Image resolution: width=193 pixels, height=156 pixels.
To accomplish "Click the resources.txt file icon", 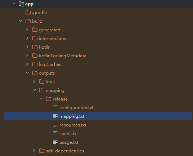I will point(55,125).
